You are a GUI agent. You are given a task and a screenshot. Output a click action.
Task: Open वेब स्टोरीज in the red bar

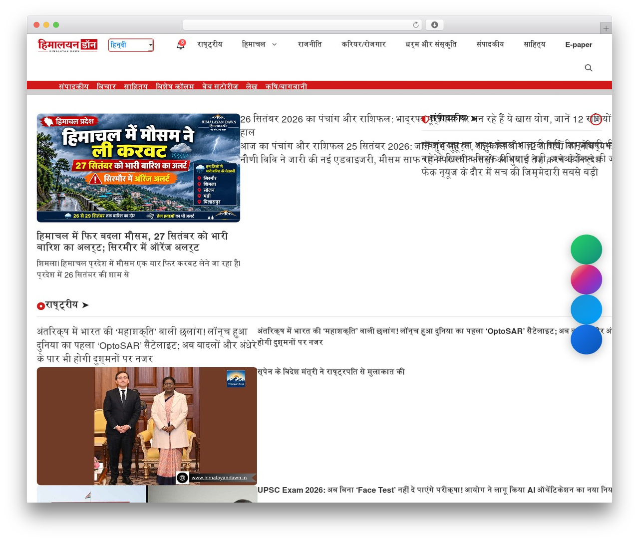(x=220, y=86)
